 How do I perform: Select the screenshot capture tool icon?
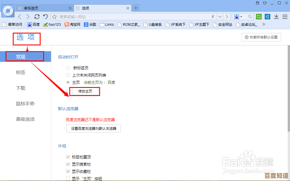(258, 16)
